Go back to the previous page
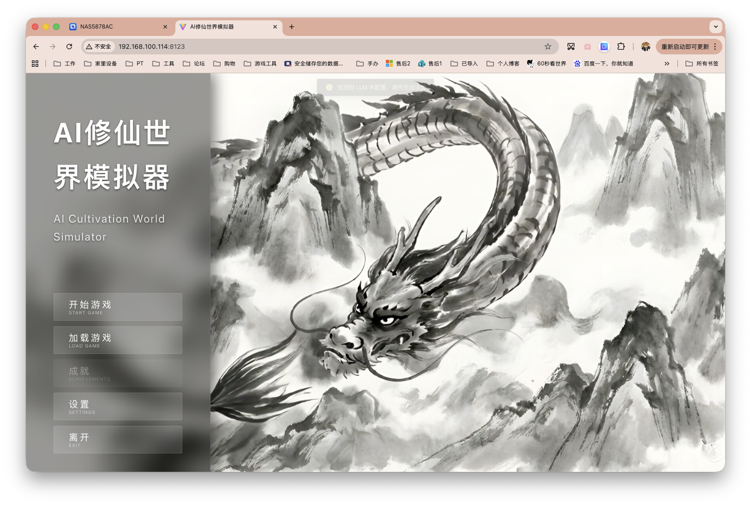The width and height of the screenshot is (751, 506). coord(36,47)
